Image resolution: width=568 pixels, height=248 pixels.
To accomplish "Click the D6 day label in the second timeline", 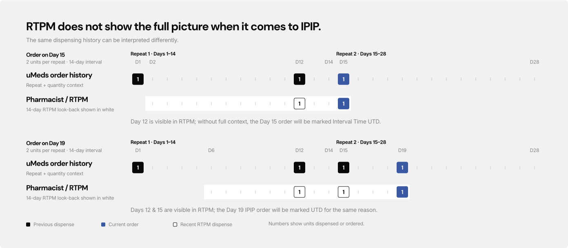I will point(211,150).
